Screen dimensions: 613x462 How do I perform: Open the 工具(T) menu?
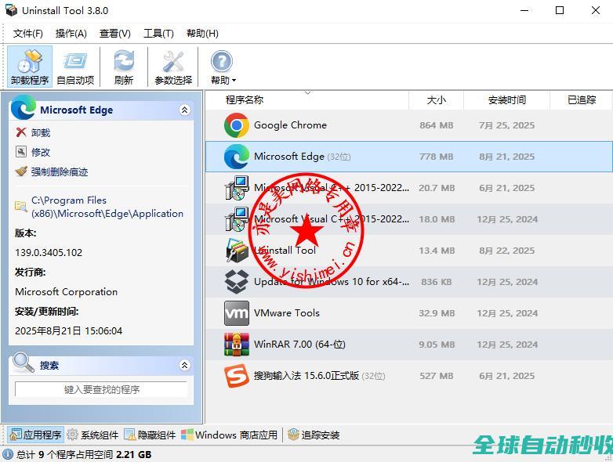pyautogui.click(x=158, y=33)
